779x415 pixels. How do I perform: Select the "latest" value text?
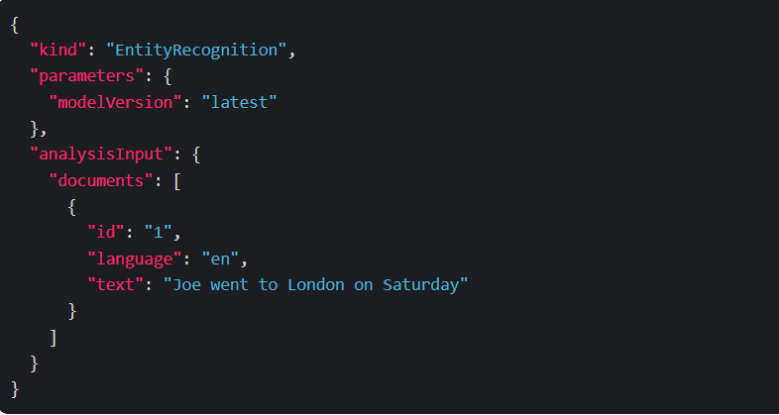pyautogui.click(x=239, y=102)
